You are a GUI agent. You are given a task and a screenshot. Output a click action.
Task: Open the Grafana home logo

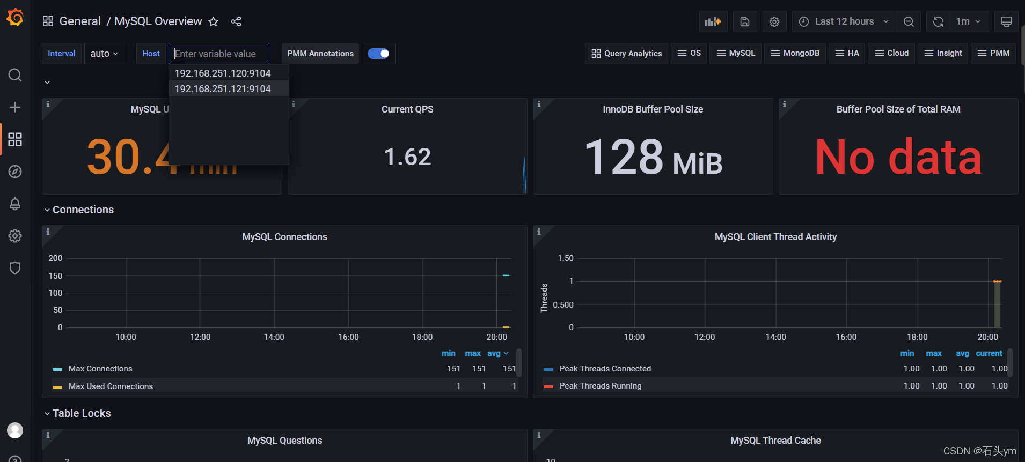[x=15, y=18]
